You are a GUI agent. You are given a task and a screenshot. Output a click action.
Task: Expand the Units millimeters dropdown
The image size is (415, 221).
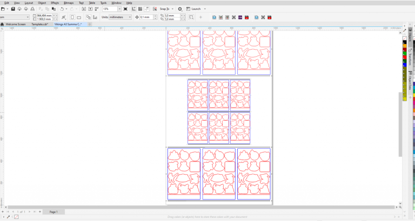(x=129, y=17)
